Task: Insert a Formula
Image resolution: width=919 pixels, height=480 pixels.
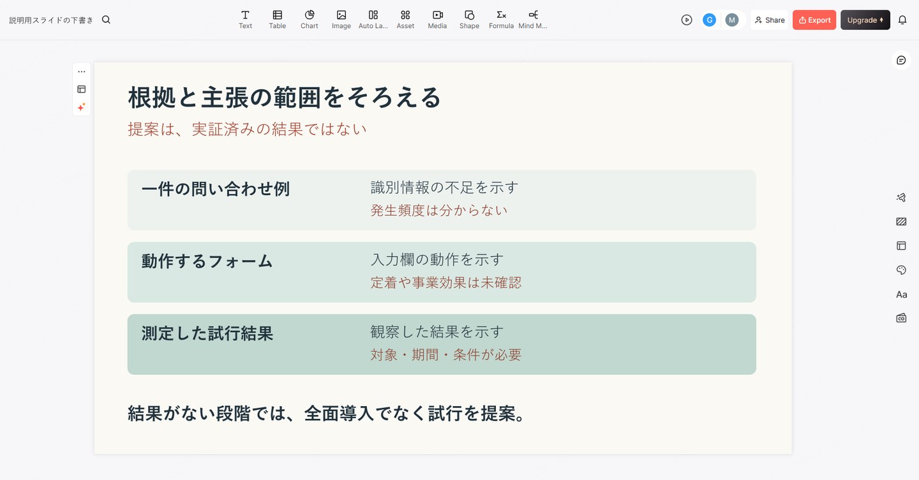Action: click(x=502, y=20)
